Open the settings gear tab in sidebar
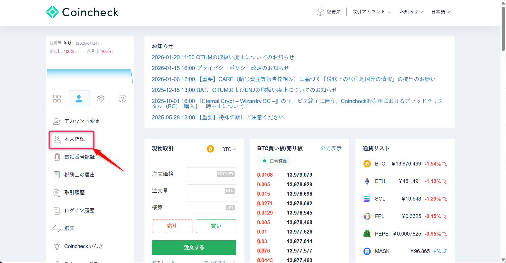This screenshot has height=263, width=506. (101, 99)
